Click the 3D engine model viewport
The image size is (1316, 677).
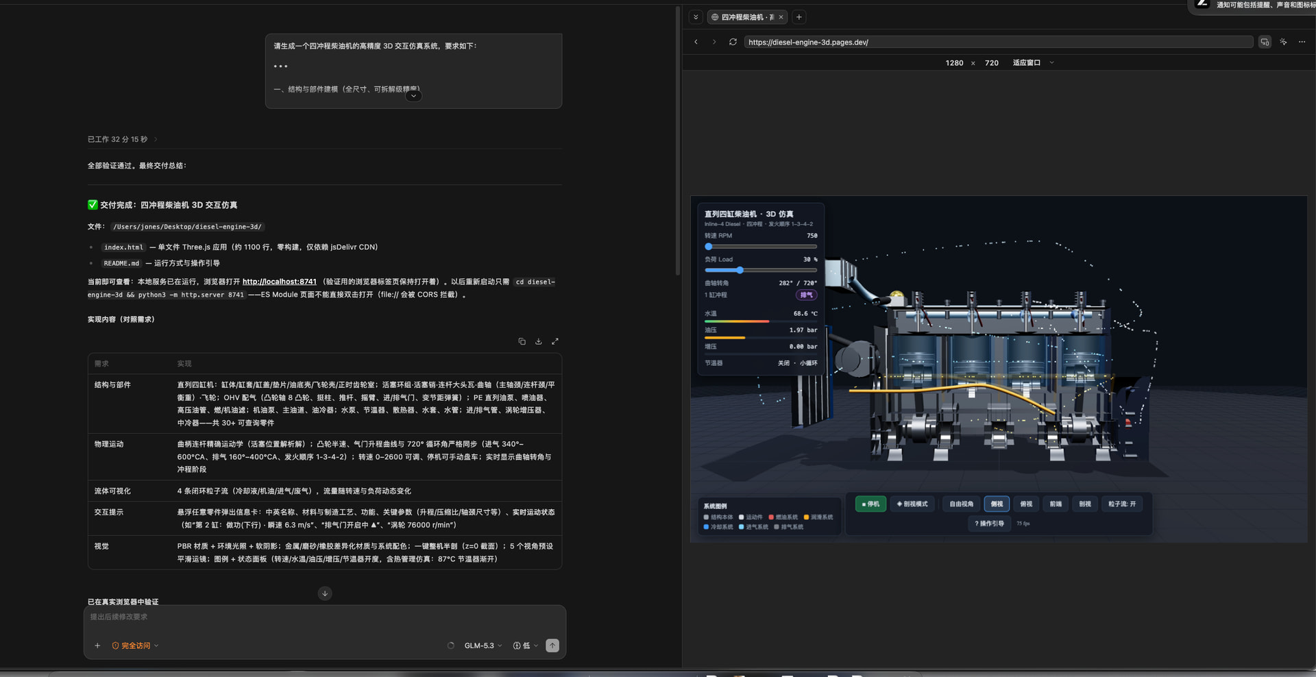998,370
